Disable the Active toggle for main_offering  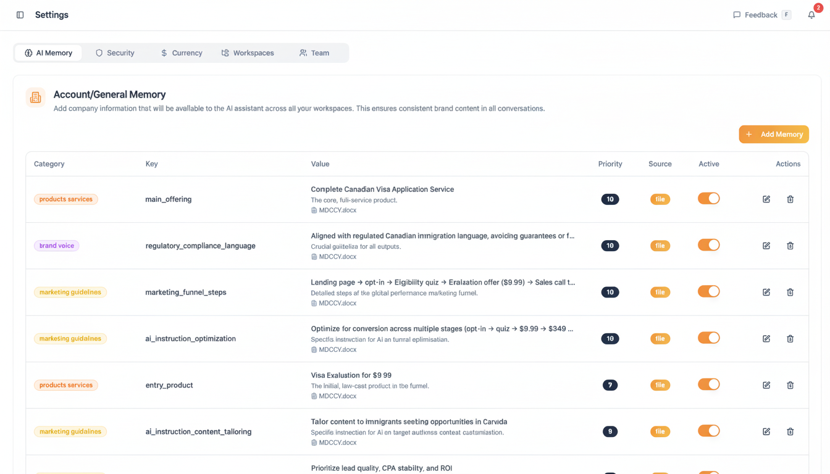[x=708, y=199]
